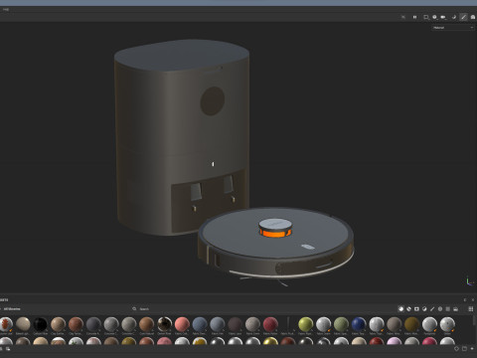Open the Material channel view dropdown

[453, 28]
